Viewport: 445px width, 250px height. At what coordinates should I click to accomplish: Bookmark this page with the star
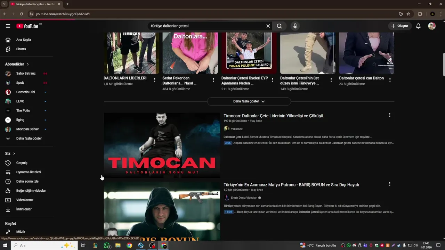click(x=408, y=14)
